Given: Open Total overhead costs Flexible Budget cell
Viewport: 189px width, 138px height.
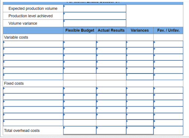Looking at the screenshot, I should (x=80, y=130).
